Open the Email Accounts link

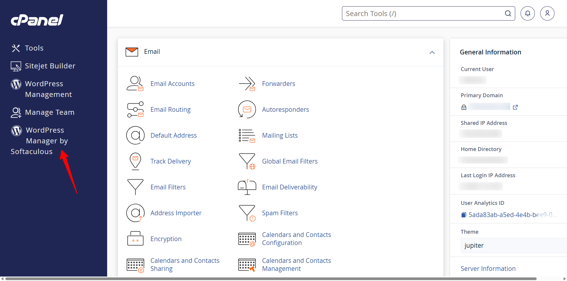(172, 84)
